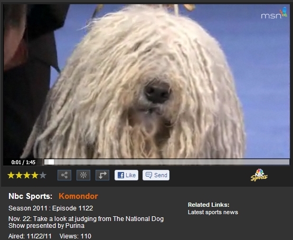
Task: Rate the video three stars
Action: (x=27, y=175)
